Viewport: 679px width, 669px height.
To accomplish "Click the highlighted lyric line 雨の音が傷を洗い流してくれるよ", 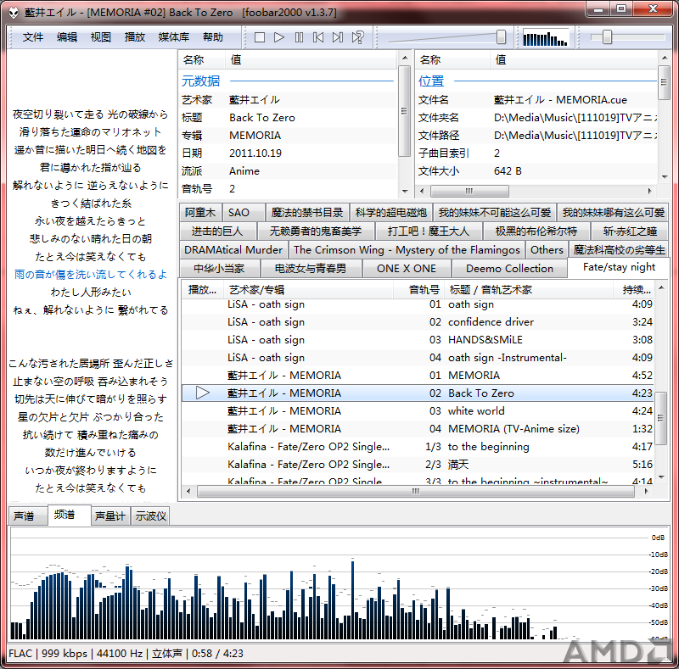I will tap(91, 274).
